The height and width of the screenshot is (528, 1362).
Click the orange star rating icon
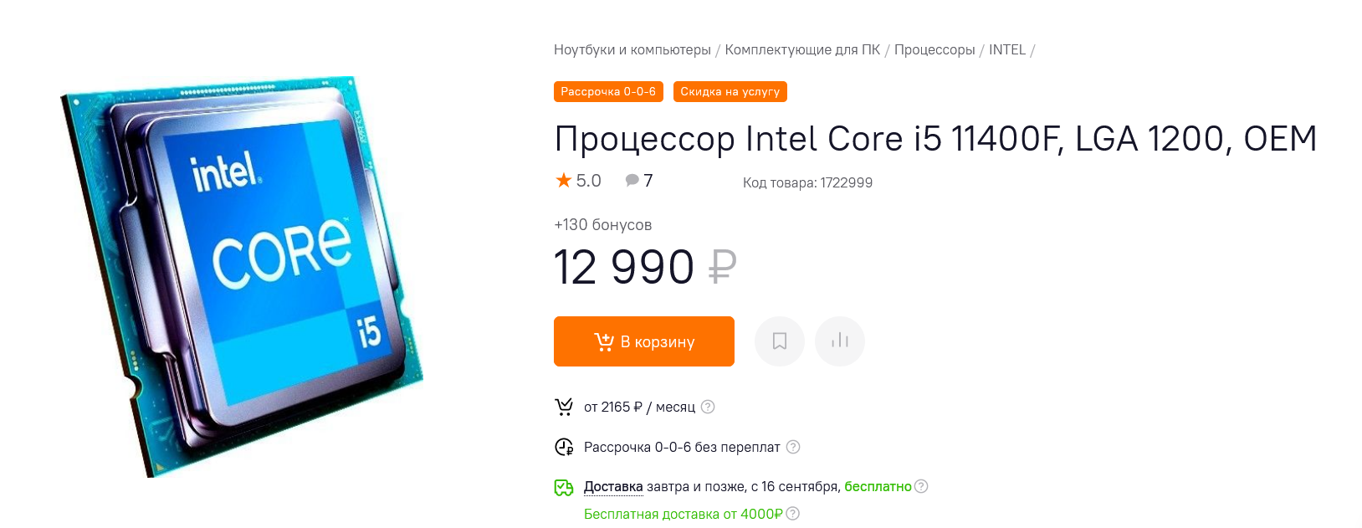564,180
